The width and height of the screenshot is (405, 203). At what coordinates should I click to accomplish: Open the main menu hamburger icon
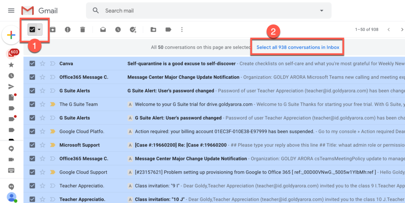[x=11, y=11]
